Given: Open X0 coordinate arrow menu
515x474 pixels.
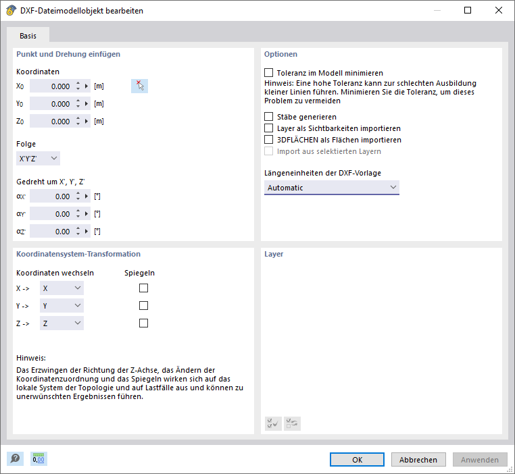Looking at the screenshot, I should (x=87, y=86).
